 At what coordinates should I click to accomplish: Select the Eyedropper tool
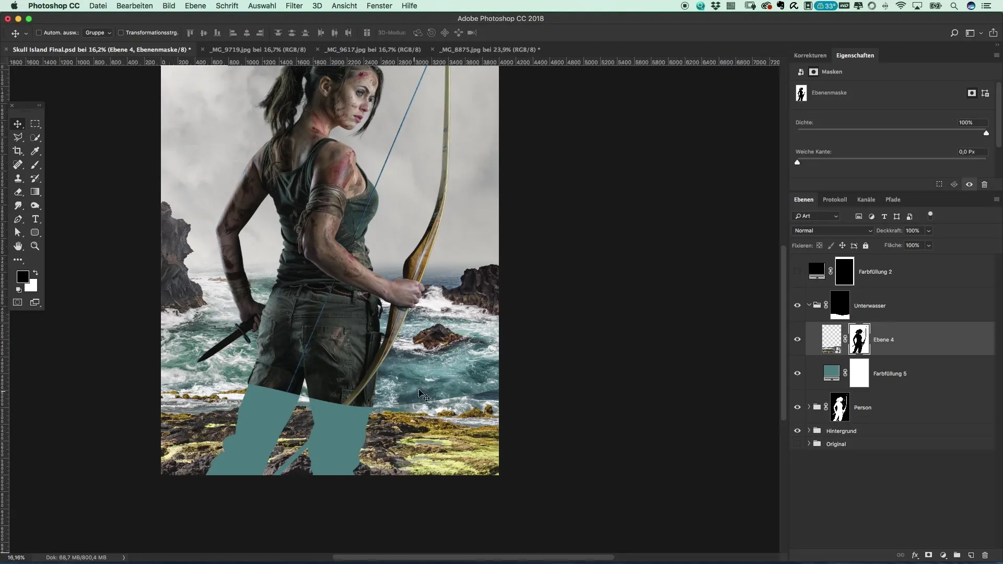pos(35,151)
